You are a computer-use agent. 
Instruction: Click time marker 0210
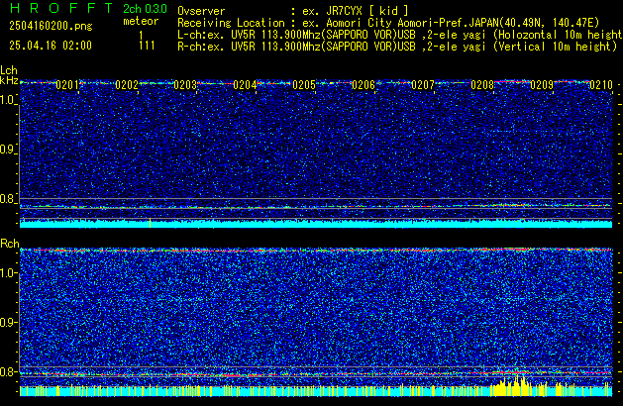[601, 85]
